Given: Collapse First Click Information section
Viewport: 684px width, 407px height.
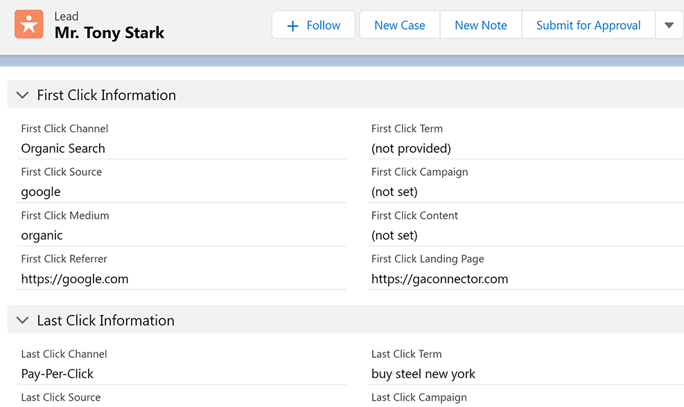Looking at the screenshot, I should (23, 95).
